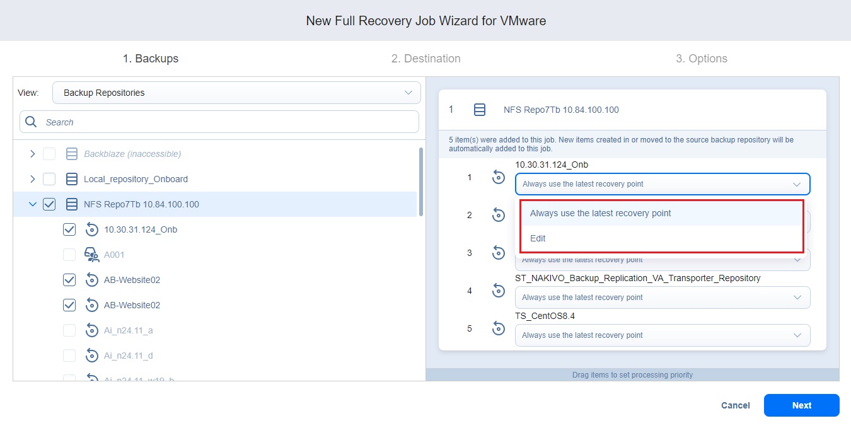Image resolution: width=851 pixels, height=428 pixels.
Task: Focus the Search input field
Action: [x=227, y=122]
